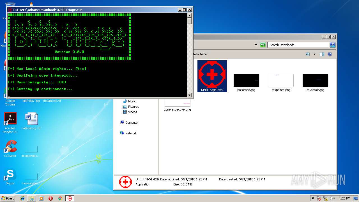Click New folder in Explorer toolbar

[201, 54]
